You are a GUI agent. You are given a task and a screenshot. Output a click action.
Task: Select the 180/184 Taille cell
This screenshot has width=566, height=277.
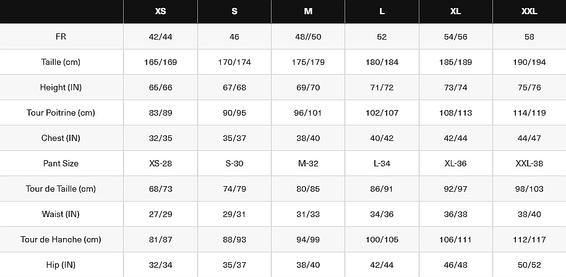pos(382,62)
